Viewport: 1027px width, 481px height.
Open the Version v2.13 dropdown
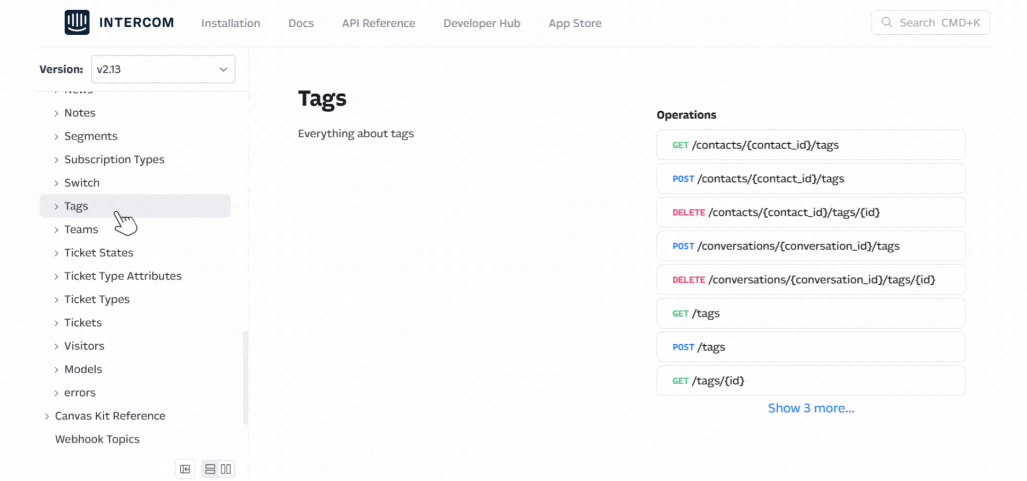163,69
